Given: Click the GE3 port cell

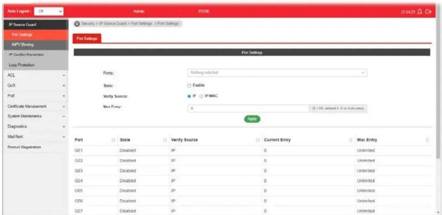Looking at the screenshot, I should coord(78,171).
